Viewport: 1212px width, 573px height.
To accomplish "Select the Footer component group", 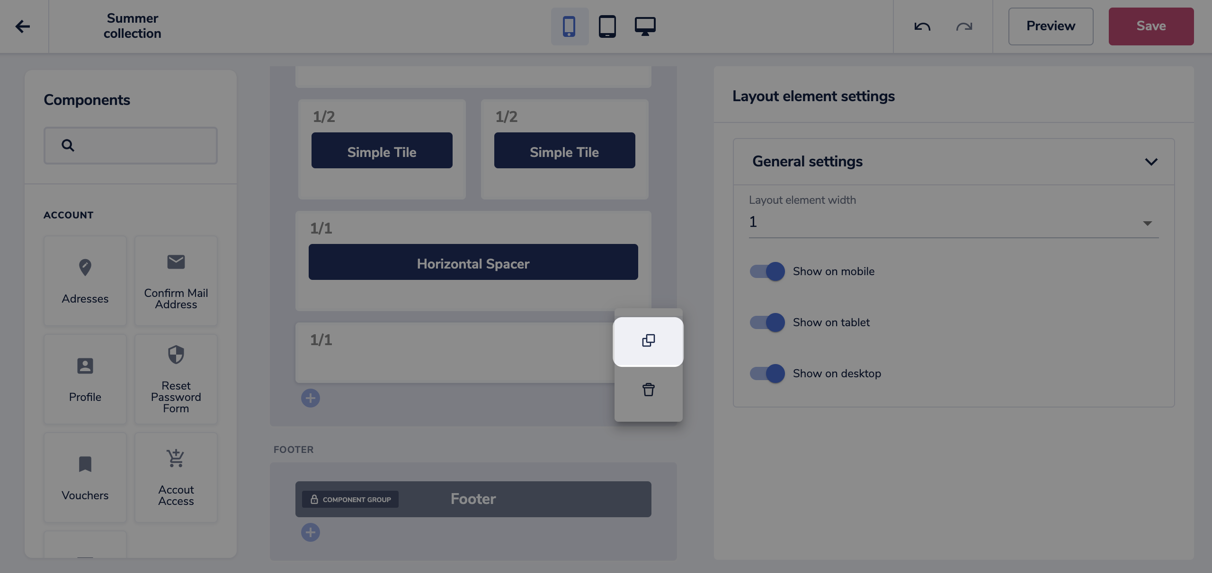I will coord(473,499).
